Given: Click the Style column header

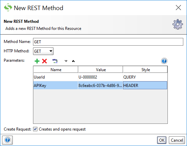Looking at the screenshot, I should 145,69.
